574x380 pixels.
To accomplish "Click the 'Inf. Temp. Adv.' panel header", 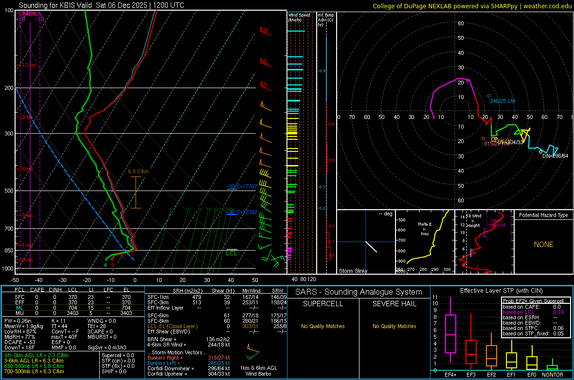I will coord(326,20).
